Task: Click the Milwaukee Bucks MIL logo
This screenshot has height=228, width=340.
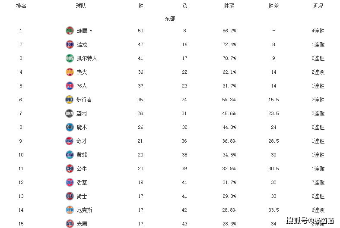Action: (x=70, y=31)
